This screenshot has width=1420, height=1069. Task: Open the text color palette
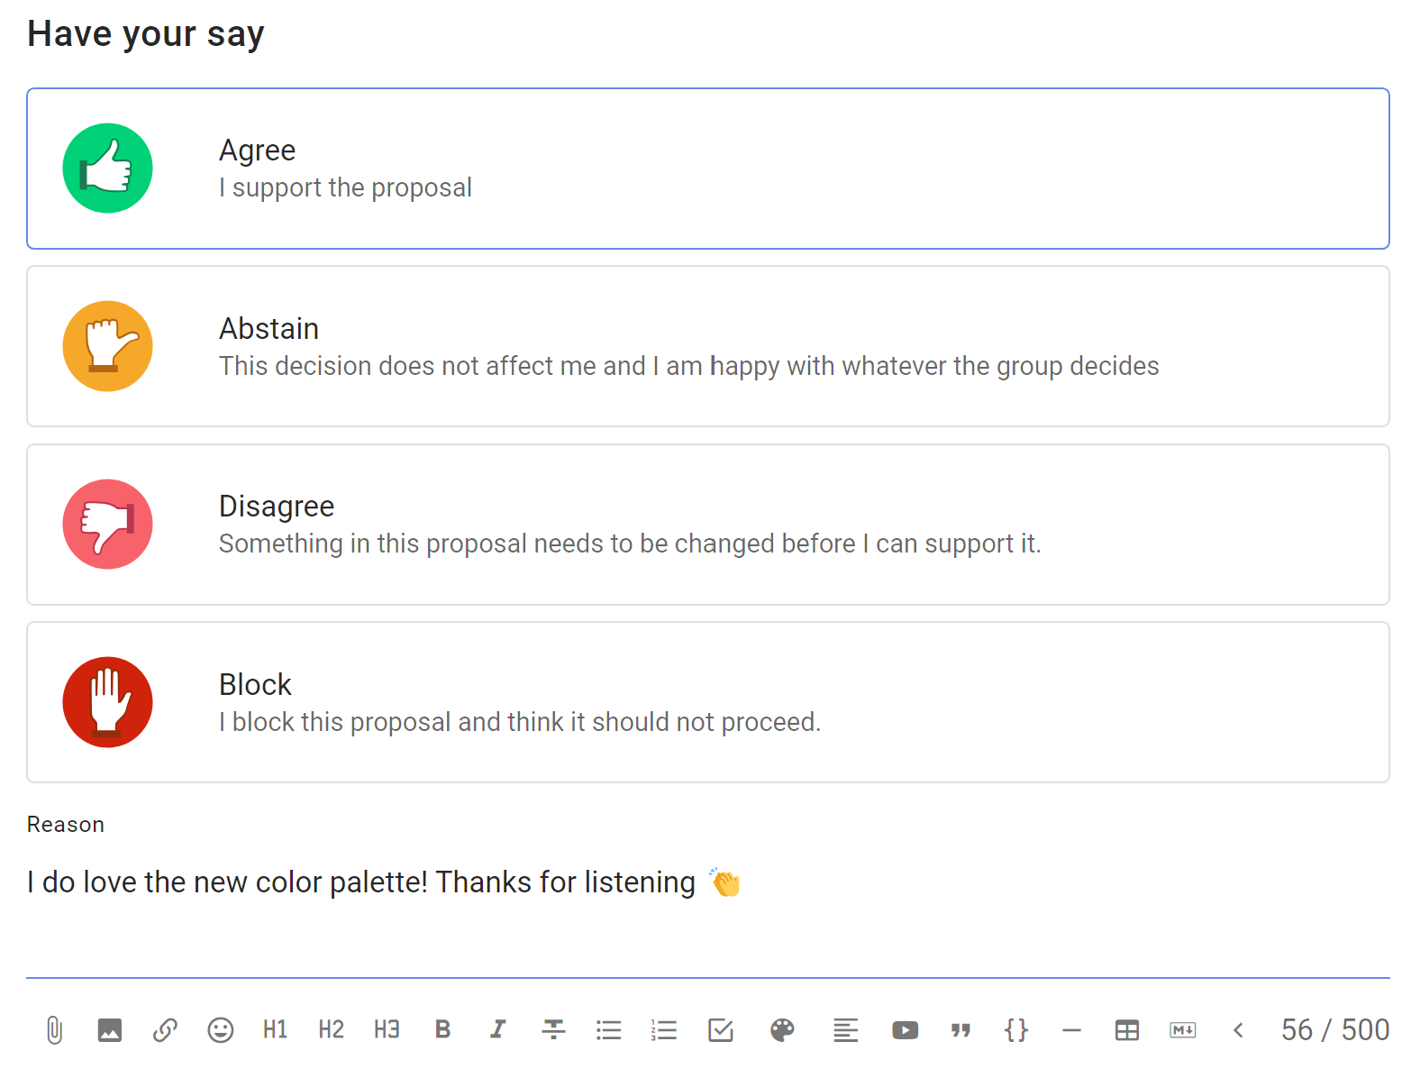pos(782,1029)
